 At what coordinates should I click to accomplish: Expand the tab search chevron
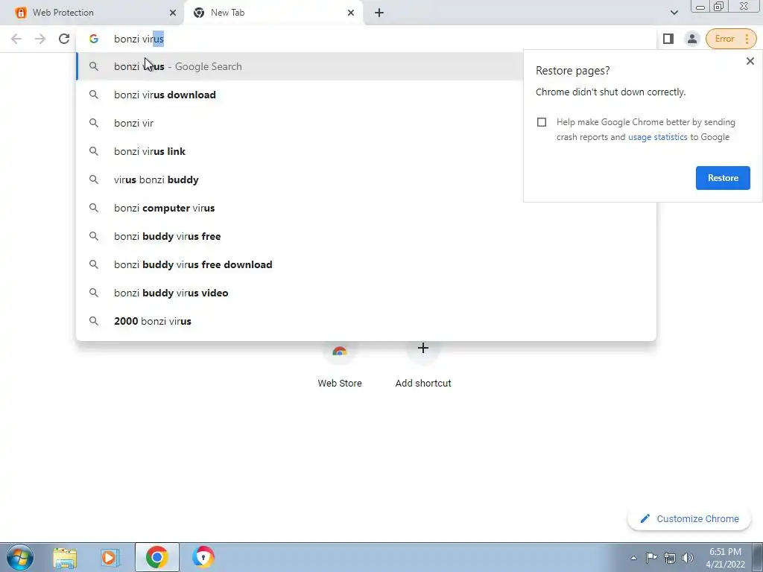click(x=674, y=13)
